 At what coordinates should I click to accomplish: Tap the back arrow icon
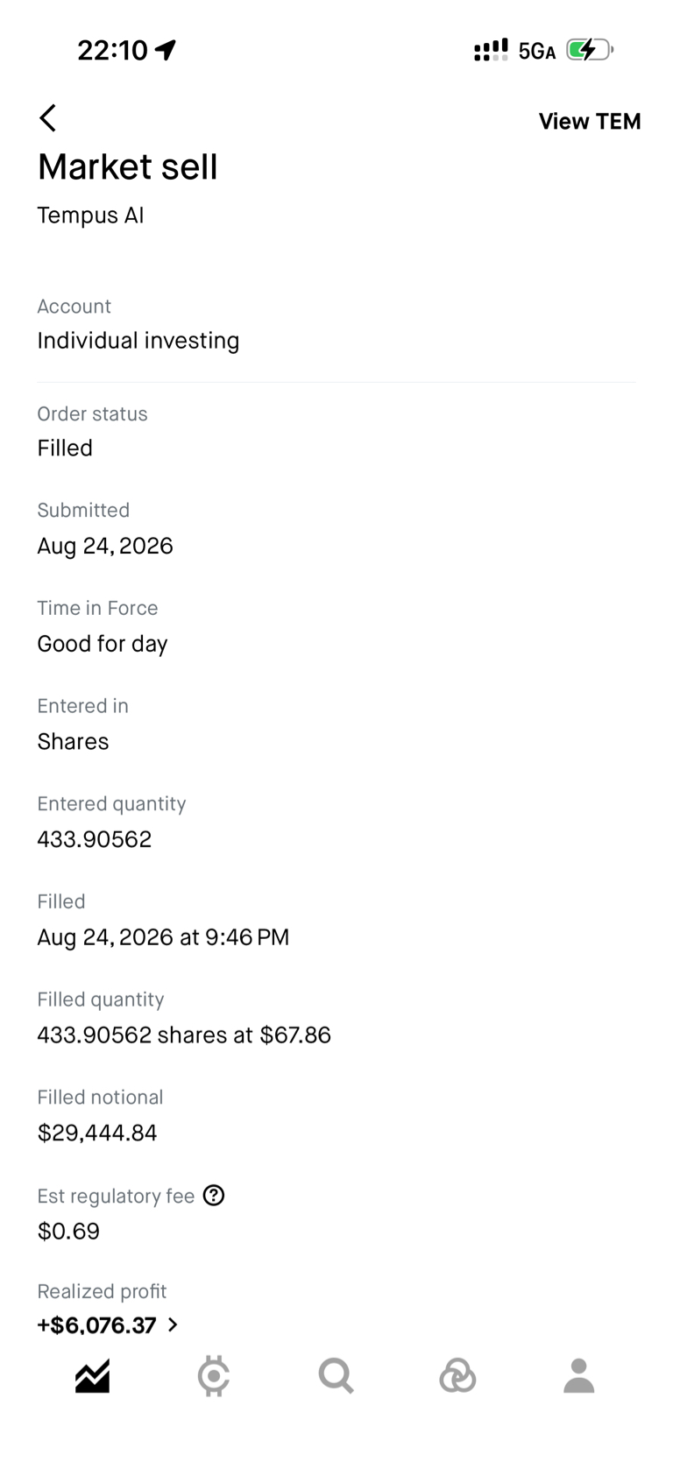pos(48,118)
